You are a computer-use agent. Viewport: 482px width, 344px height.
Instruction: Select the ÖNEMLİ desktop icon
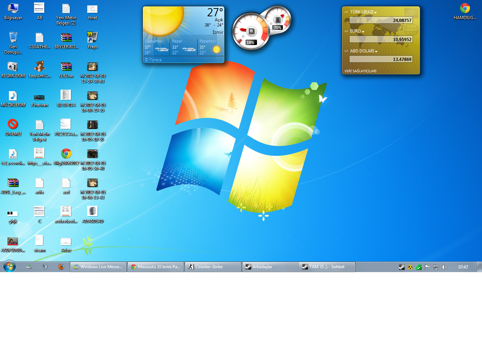pos(13,128)
